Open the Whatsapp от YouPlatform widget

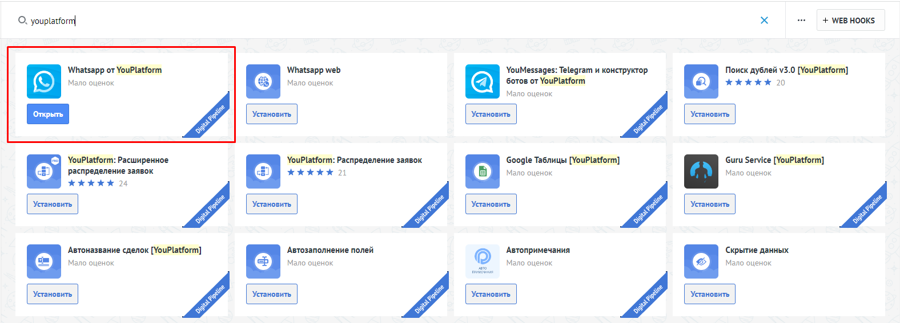point(48,114)
